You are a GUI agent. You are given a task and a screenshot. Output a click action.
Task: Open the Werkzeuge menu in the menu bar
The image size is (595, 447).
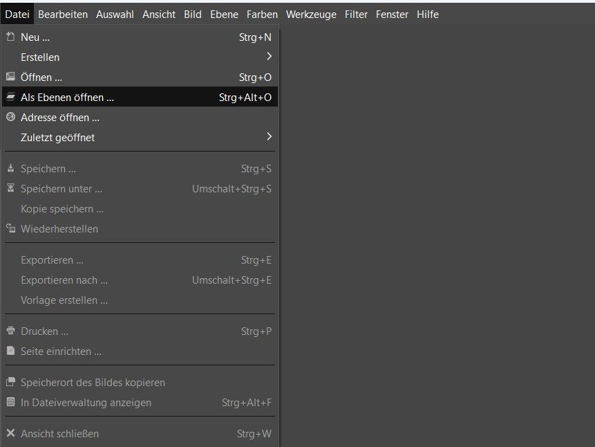click(x=311, y=15)
